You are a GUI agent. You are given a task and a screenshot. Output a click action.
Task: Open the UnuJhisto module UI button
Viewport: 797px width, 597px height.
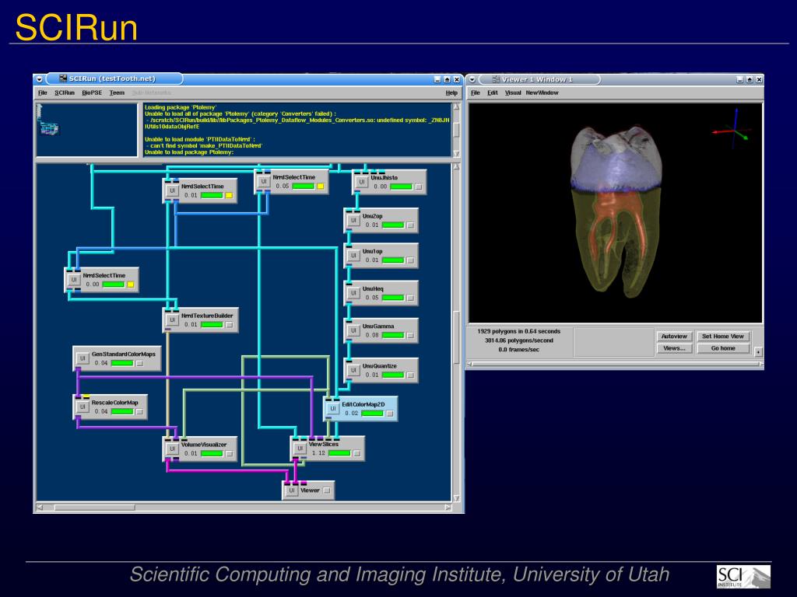[362, 182]
